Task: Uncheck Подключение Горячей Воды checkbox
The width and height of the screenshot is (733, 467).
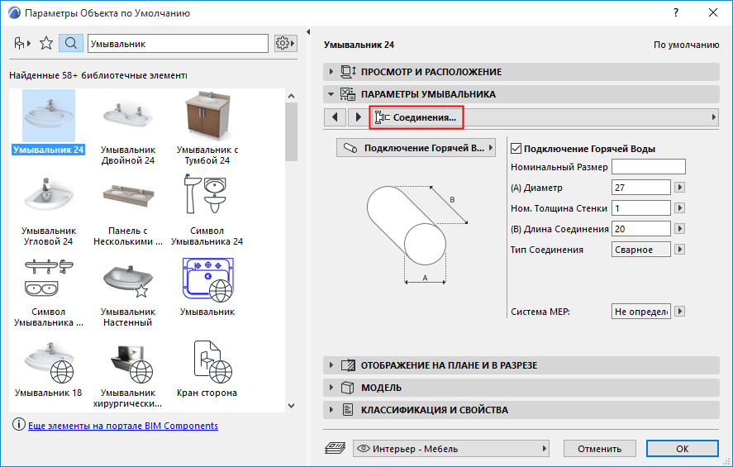Action: pos(516,149)
